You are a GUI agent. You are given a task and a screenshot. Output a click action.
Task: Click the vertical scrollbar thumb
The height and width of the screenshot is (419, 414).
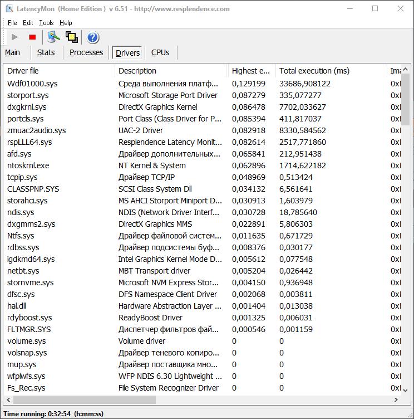click(406, 99)
